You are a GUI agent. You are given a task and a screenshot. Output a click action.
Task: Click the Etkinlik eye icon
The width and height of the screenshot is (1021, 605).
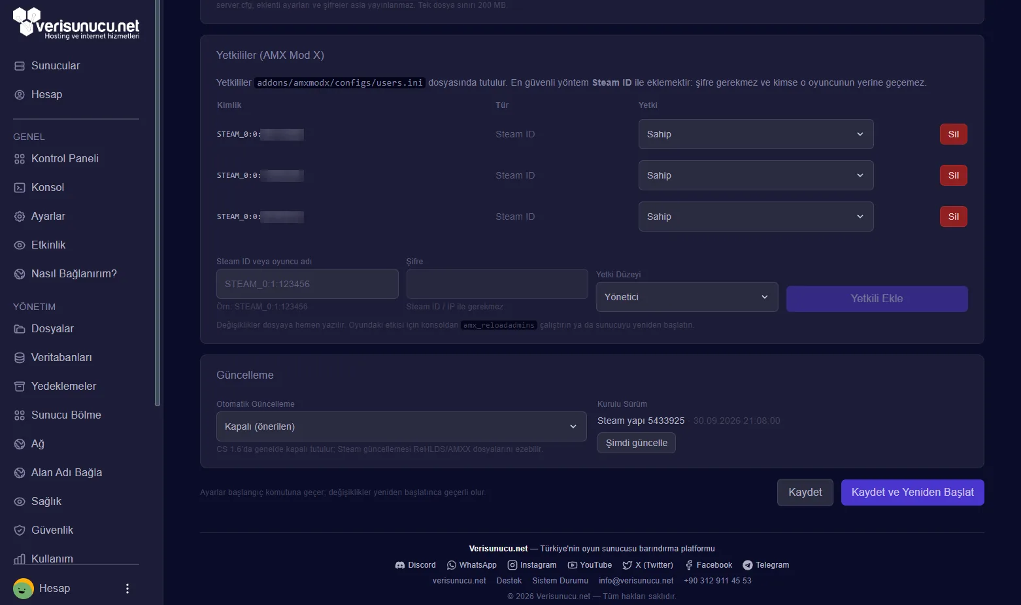[20, 245]
